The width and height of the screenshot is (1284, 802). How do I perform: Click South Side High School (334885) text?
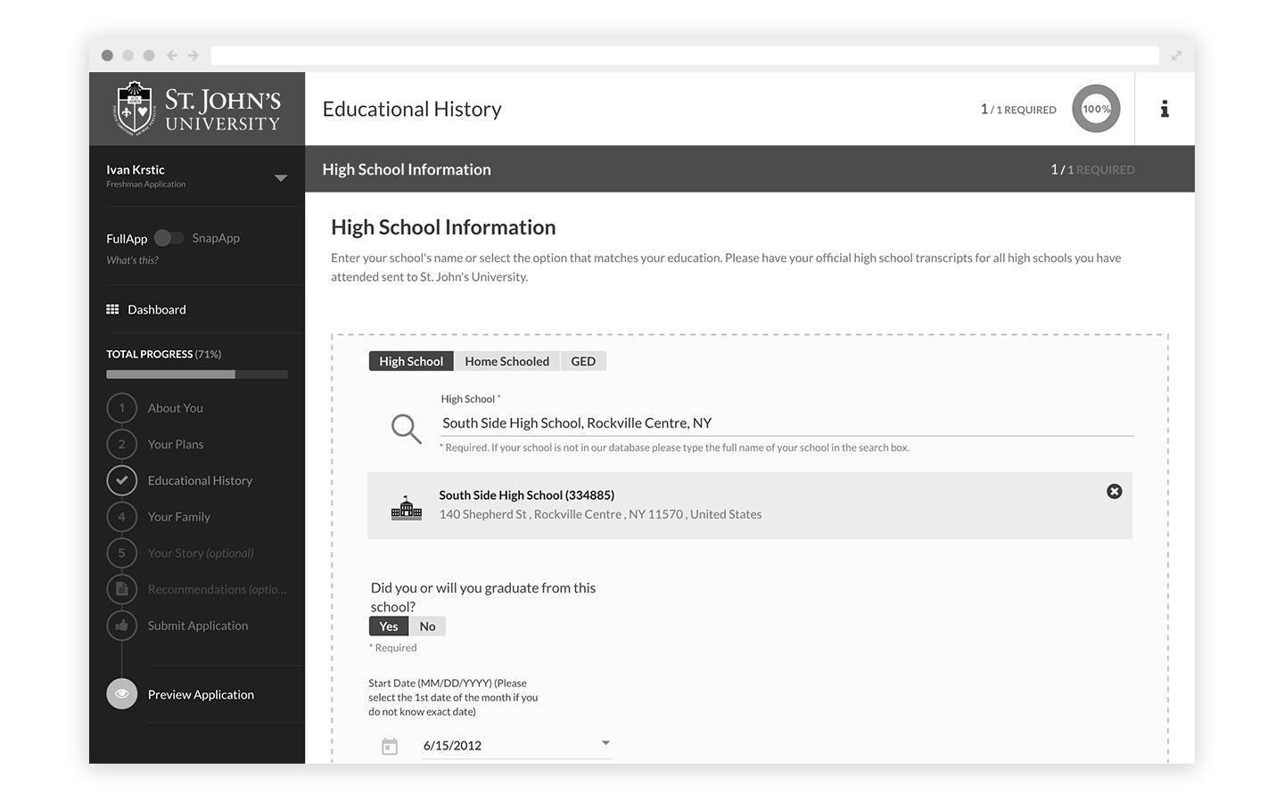coord(526,495)
